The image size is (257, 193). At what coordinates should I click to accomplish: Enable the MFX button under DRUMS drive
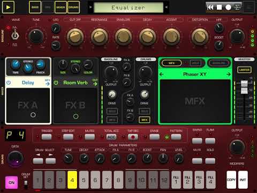click(145, 120)
